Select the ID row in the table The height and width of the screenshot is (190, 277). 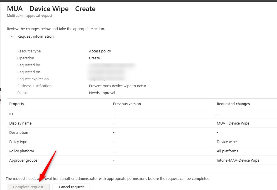click(x=11, y=114)
